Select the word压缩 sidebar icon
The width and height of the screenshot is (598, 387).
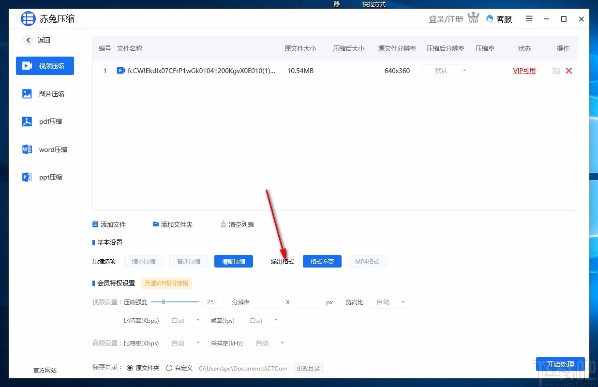click(45, 149)
